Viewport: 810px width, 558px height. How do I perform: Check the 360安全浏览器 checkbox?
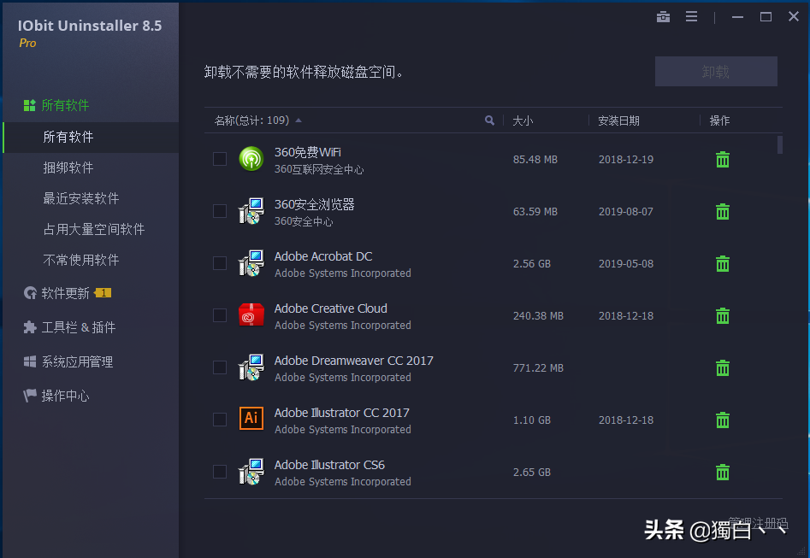pyautogui.click(x=219, y=211)
